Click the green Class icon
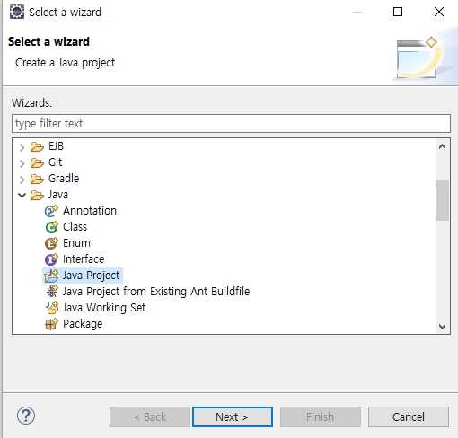The image size is (458, 438). (x=51, y=227)
